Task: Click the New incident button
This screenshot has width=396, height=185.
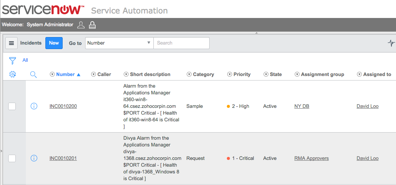Action: click(x=54, y=43)
